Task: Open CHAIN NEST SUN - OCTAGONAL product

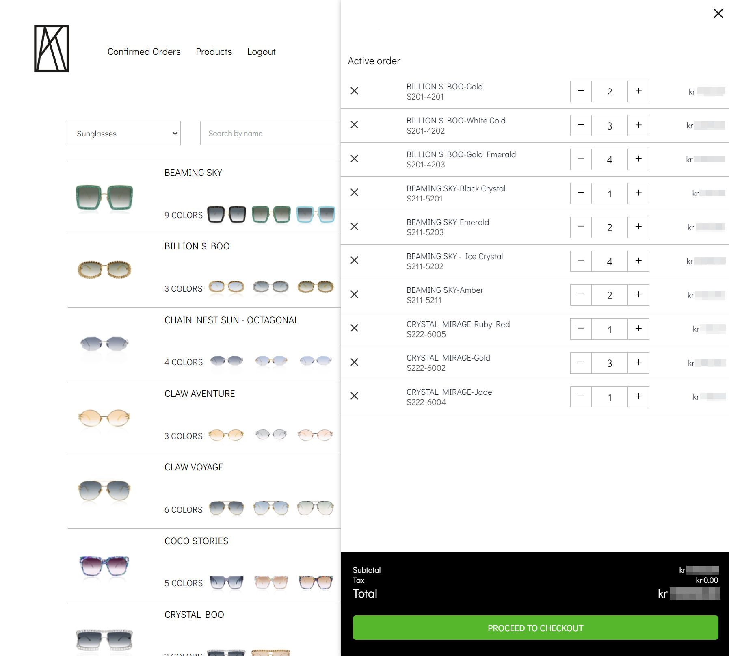Action: (x=231, y=320)
